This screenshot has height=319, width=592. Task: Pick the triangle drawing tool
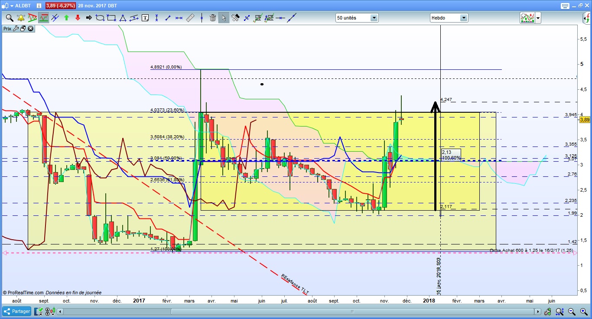[x=123, y=18]
